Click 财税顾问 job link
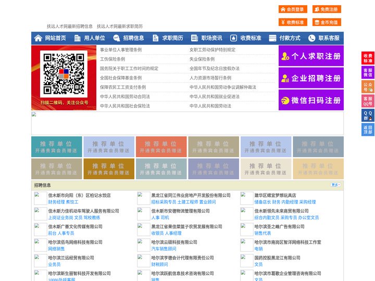Screen dimensions: 375x281 click(x=159, y=264)
